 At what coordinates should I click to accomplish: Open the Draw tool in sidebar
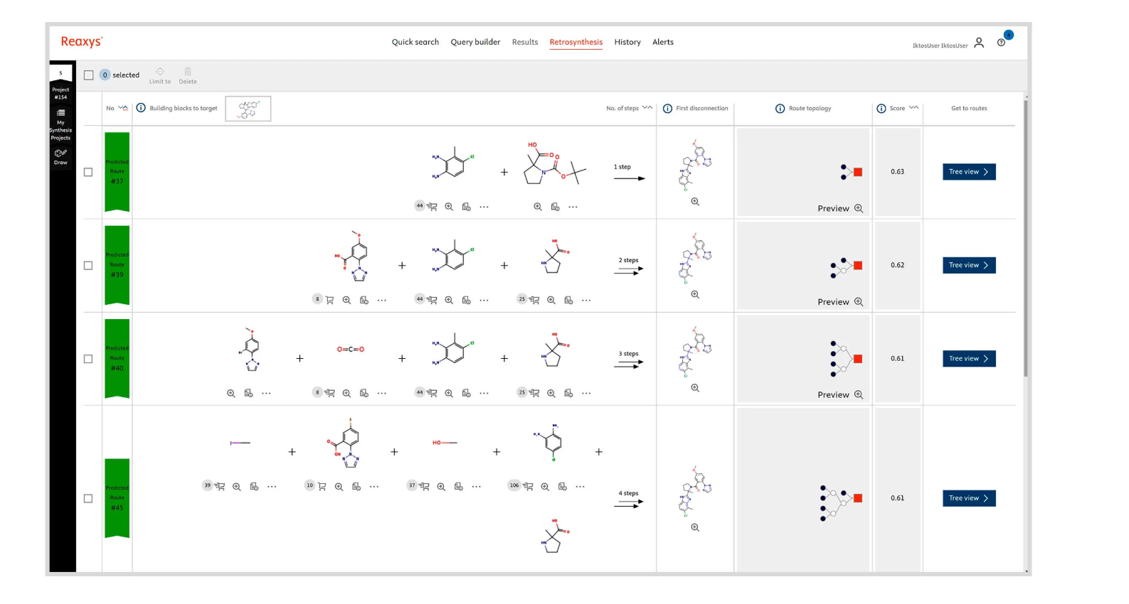(60, 156)
